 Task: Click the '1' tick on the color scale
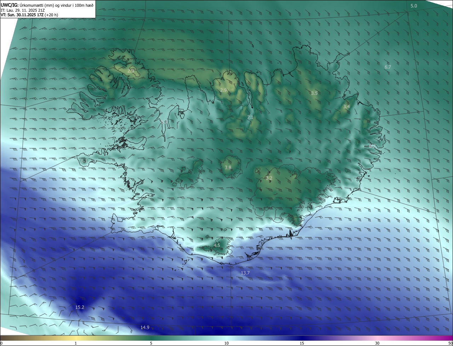[x=76, y=343]
